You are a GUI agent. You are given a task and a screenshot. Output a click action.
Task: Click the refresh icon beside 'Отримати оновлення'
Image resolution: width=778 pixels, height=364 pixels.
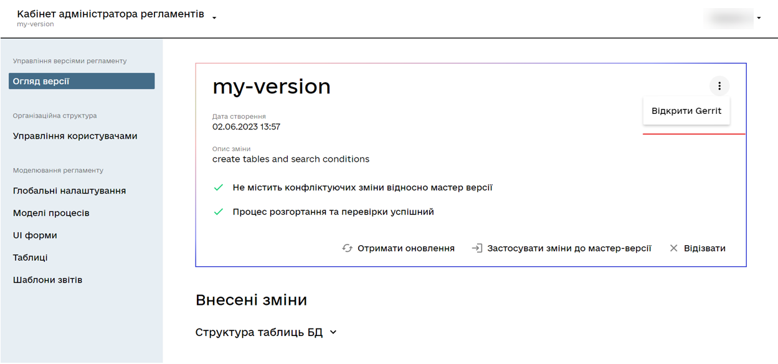click(348, 248)
